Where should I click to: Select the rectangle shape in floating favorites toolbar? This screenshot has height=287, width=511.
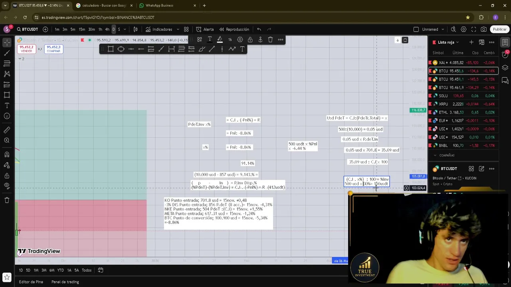pyautogui.click(x=111, y=49)
